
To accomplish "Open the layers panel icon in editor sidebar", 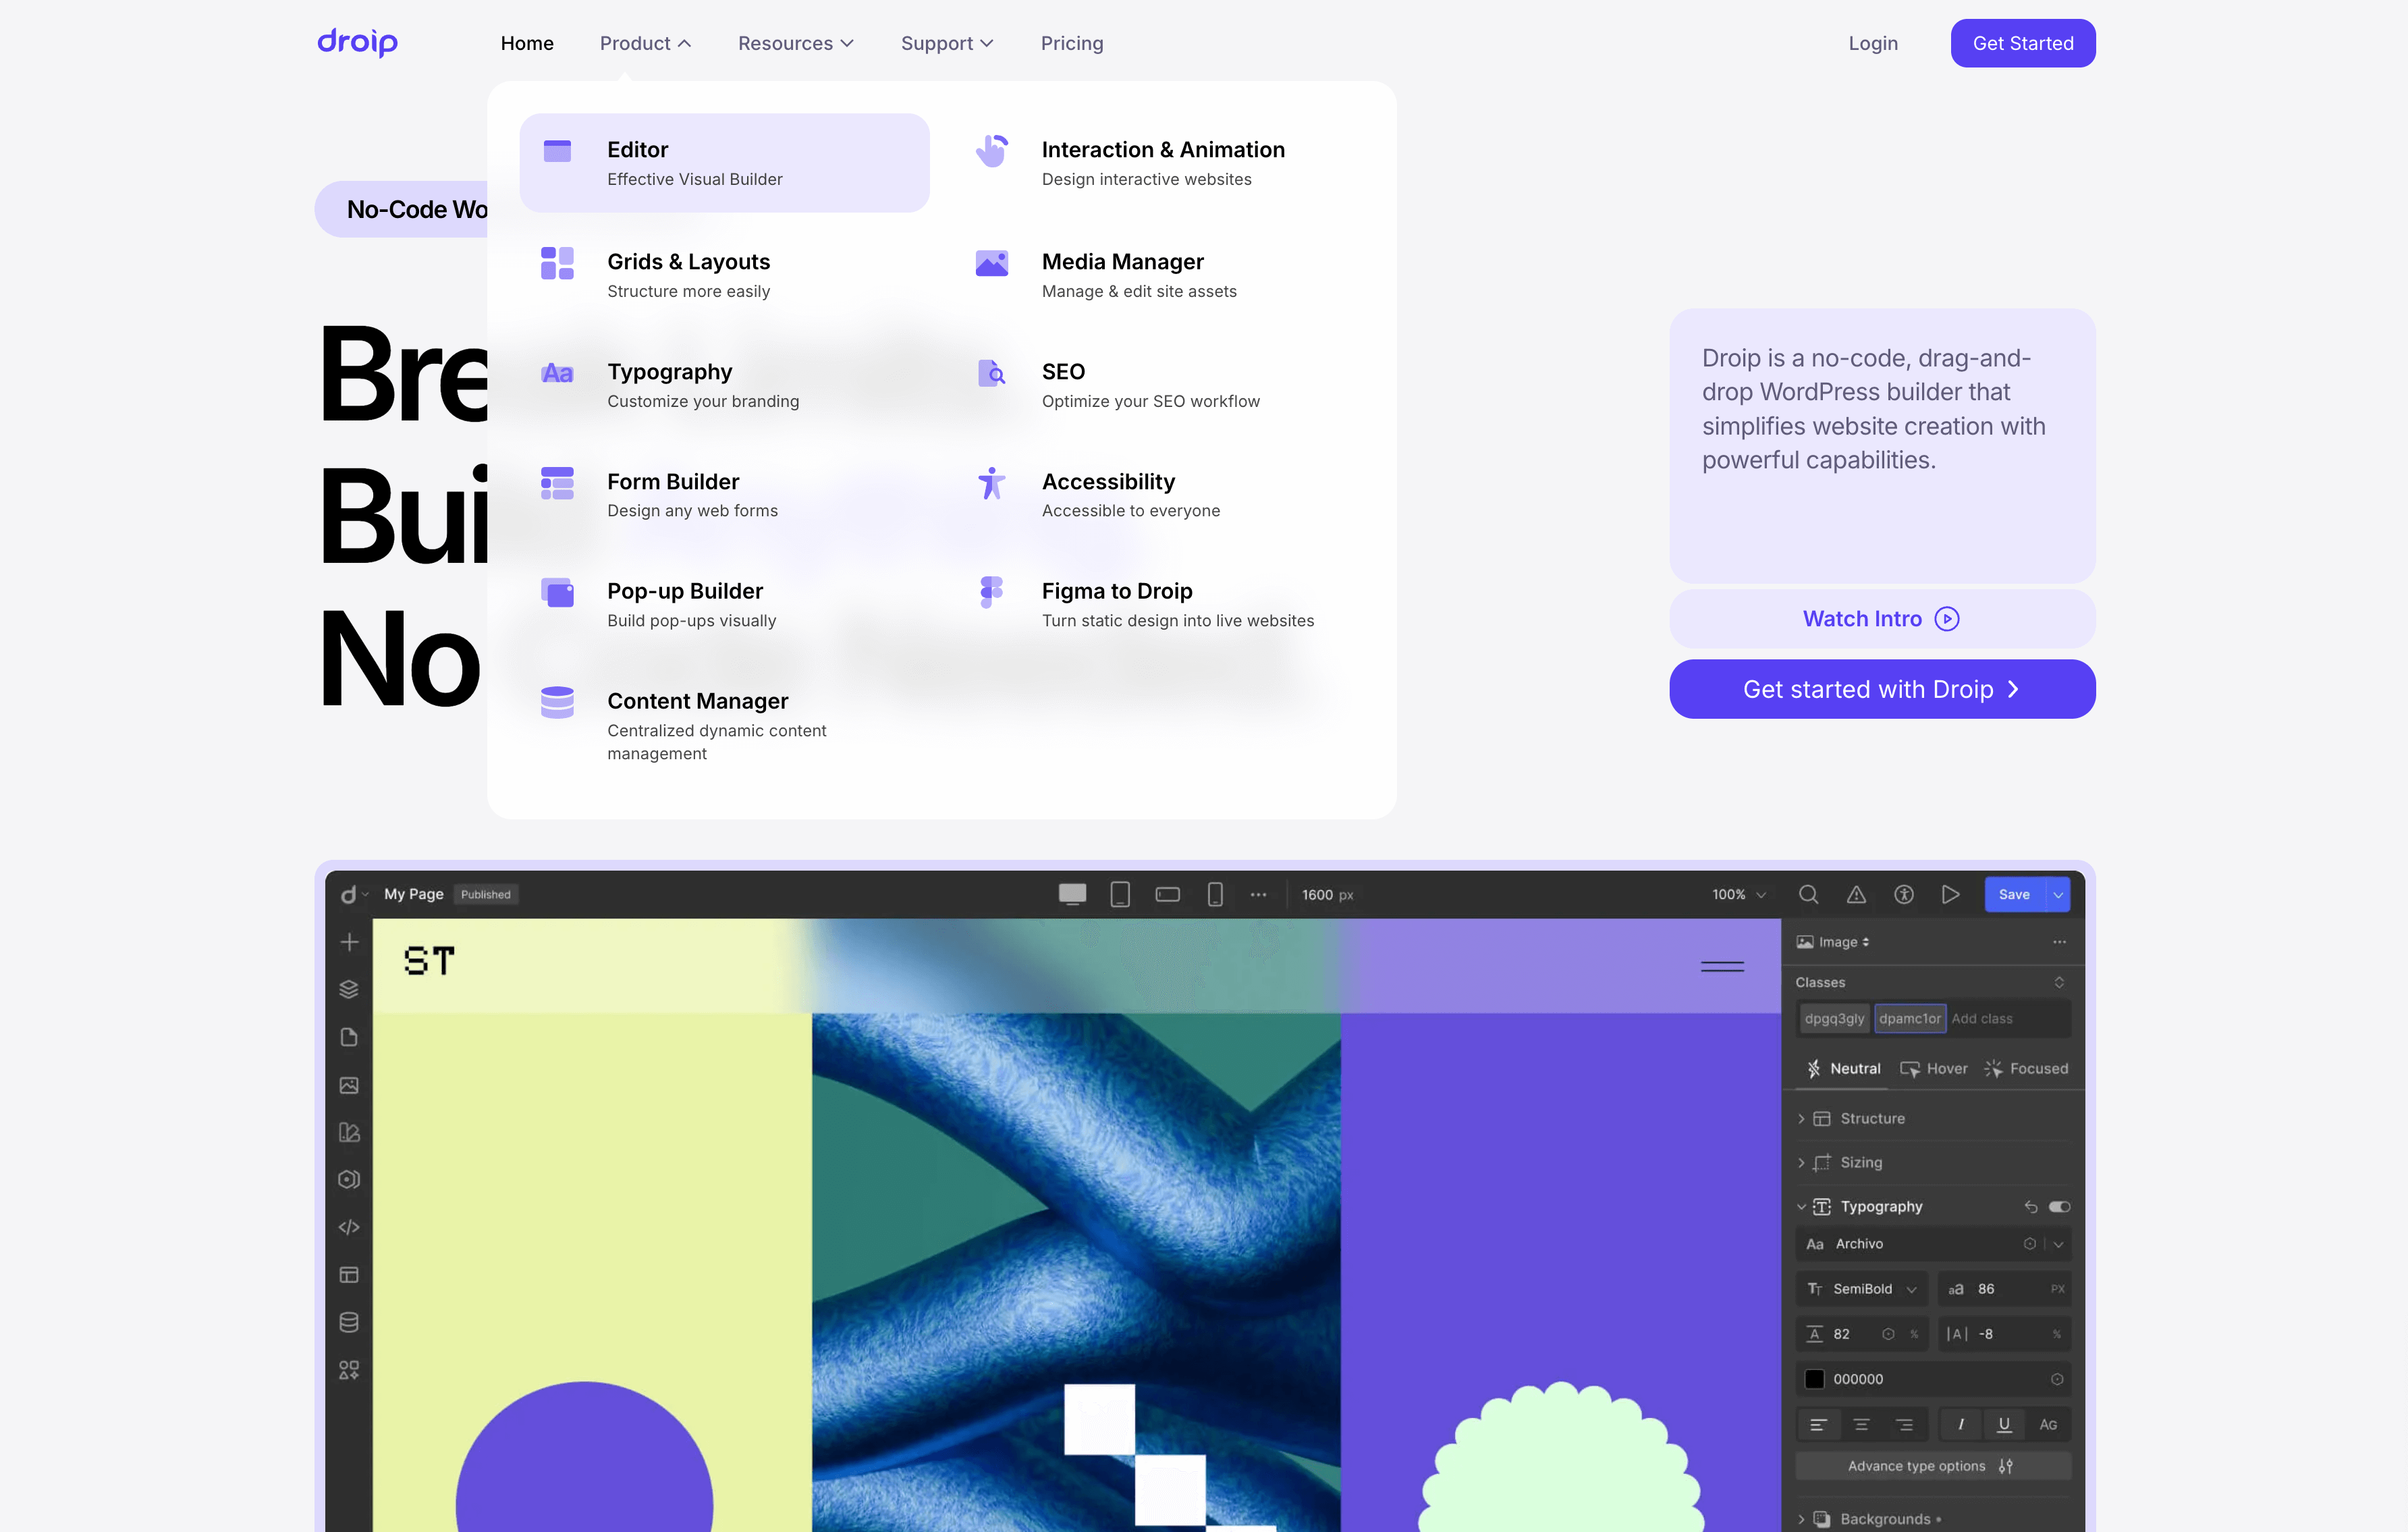I will [349, 989].
